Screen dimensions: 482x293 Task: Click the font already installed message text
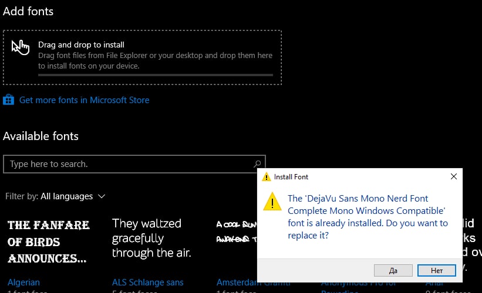point(368,217)
